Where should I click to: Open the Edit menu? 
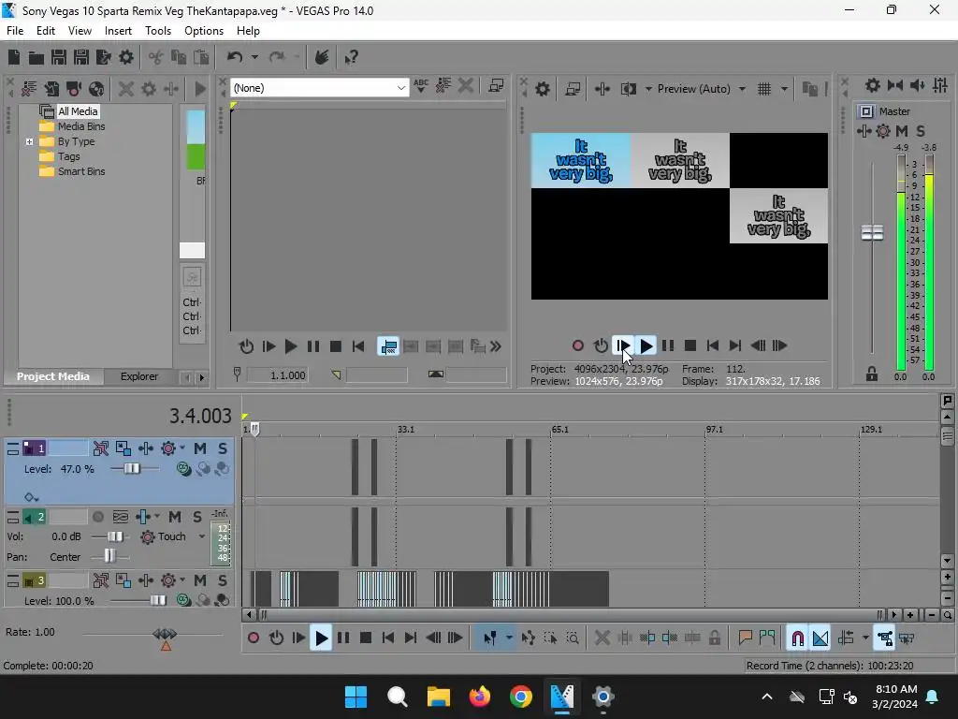(46, 31)
